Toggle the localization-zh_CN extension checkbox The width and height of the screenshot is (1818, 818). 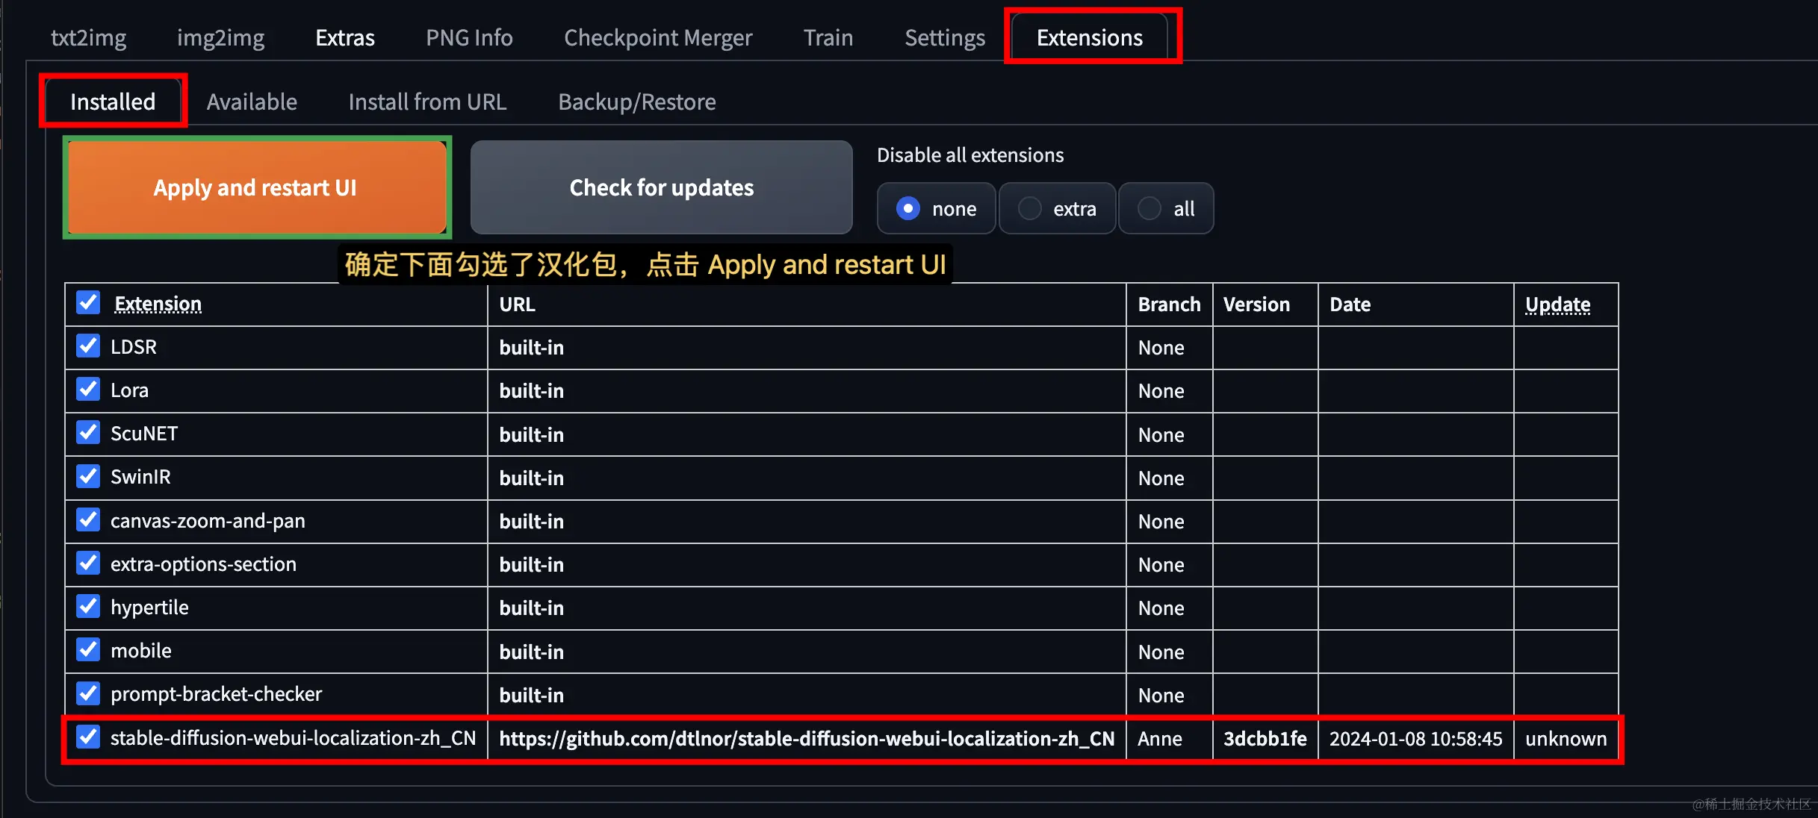coord(88,737)
